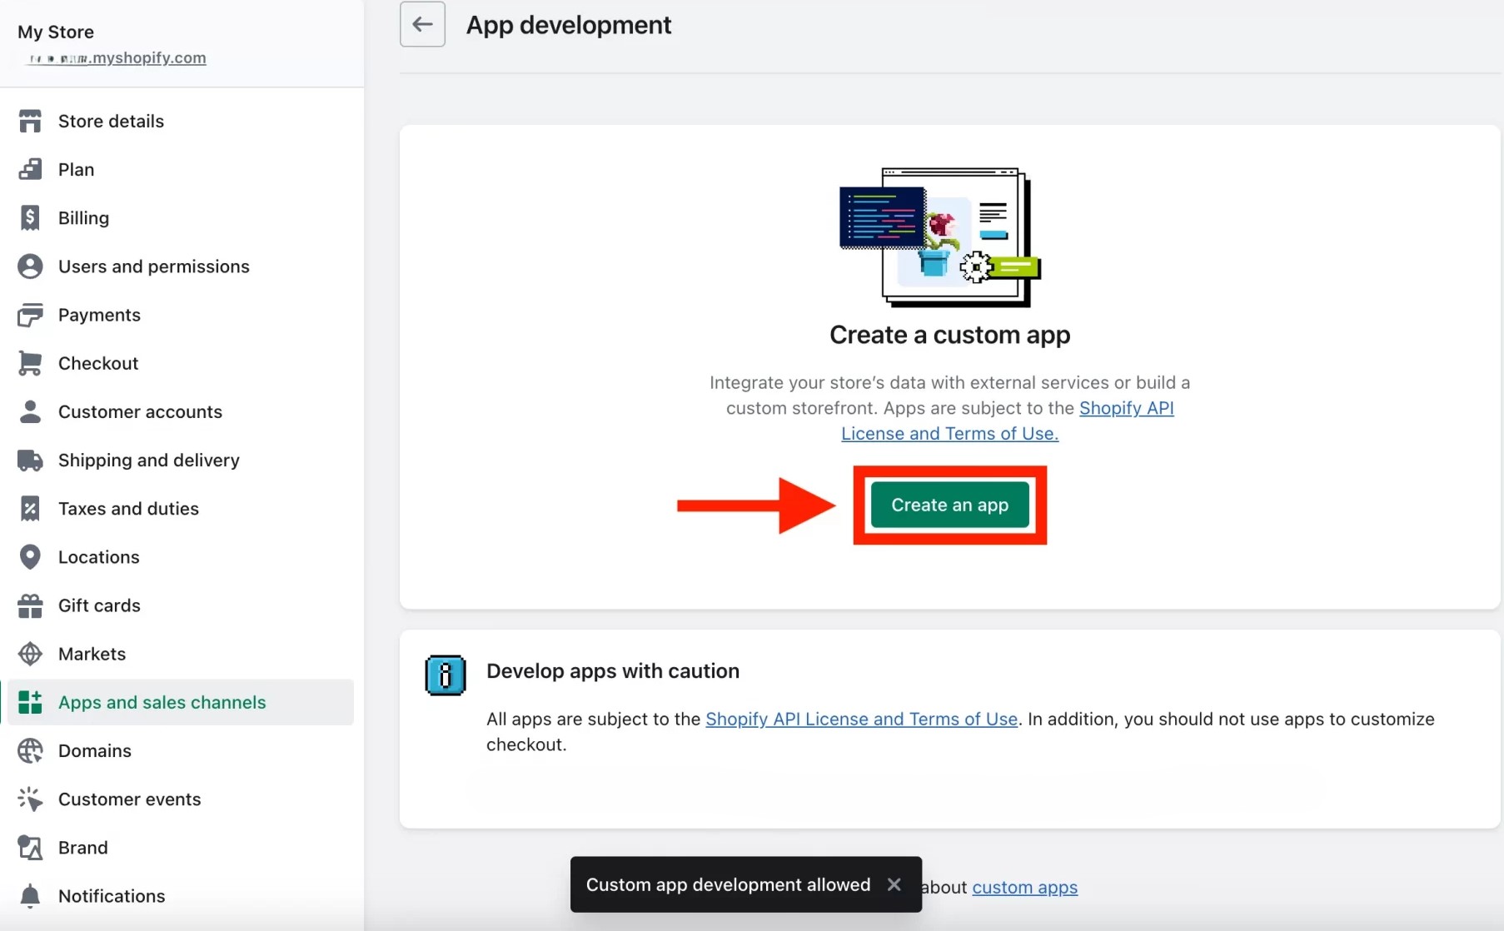Open Taxes and duties
The height and width of the screenshot is (931, 1504).
pos(181,508)
